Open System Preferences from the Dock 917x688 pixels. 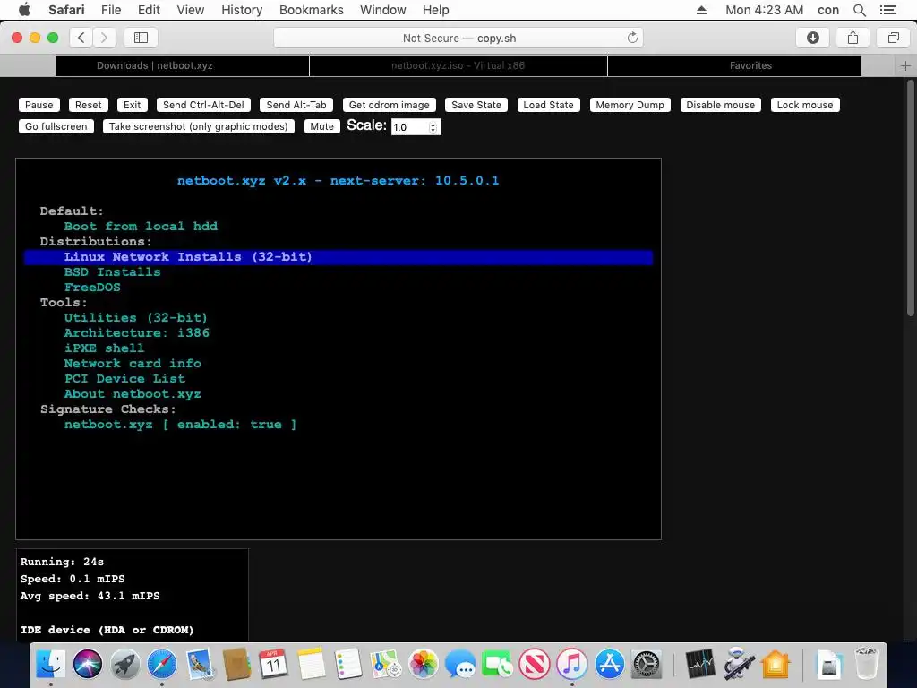[x=647, y=665]
